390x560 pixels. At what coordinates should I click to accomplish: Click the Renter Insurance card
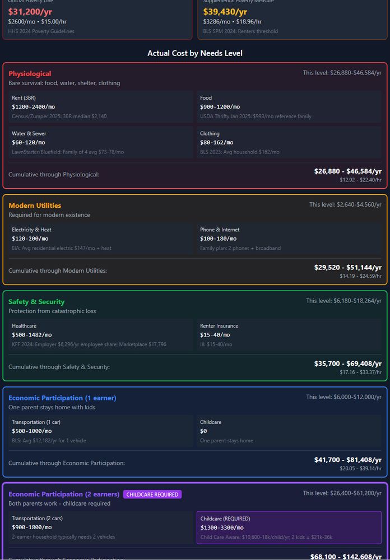289,335
